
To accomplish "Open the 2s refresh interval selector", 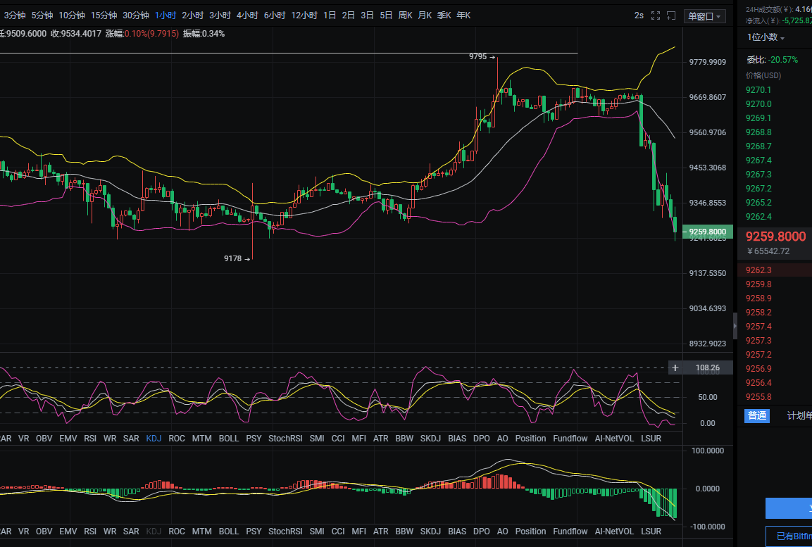I will pos(639,15).
